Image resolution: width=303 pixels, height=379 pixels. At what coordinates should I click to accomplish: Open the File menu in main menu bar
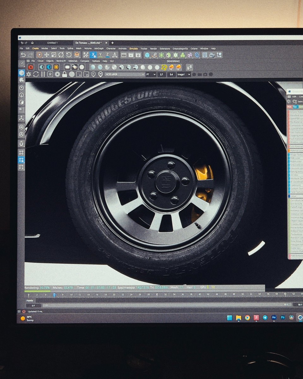21,48
